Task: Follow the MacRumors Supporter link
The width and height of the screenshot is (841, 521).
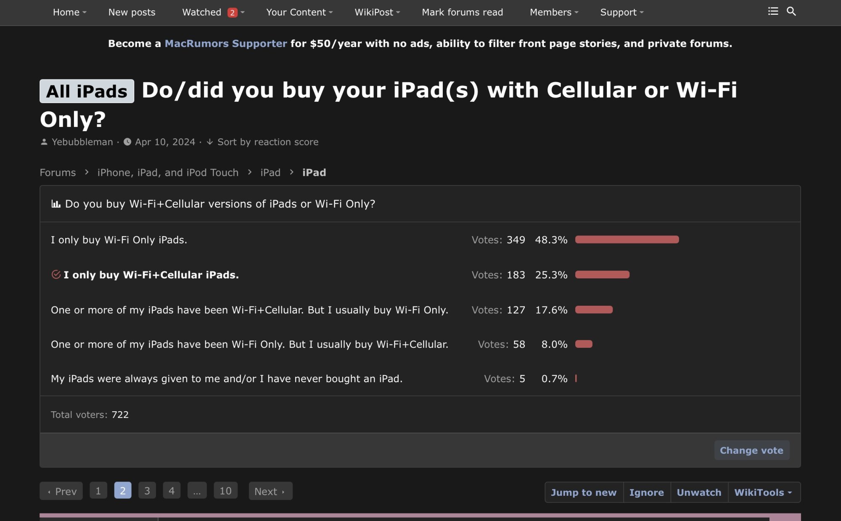Action: coord(226,43)
